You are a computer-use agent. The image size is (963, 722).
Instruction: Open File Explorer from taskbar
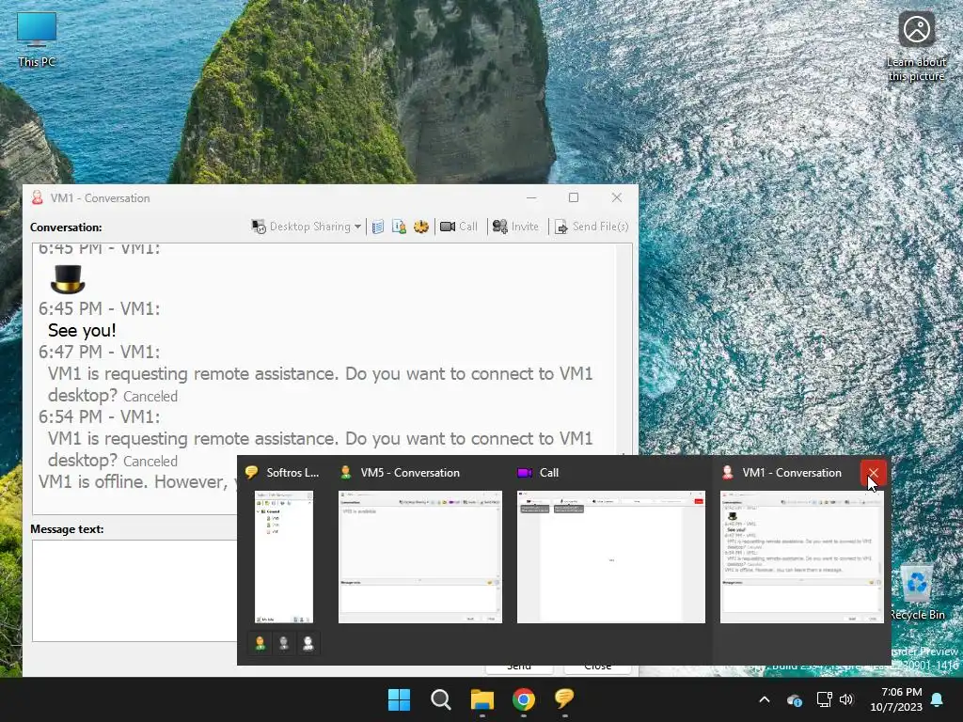coord(482,699)
